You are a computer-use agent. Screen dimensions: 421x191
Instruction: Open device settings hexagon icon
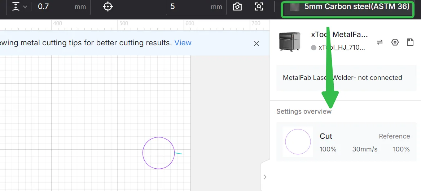pyautogui.click(x=395, y=42)
